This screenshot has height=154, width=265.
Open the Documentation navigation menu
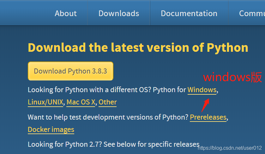189,14
